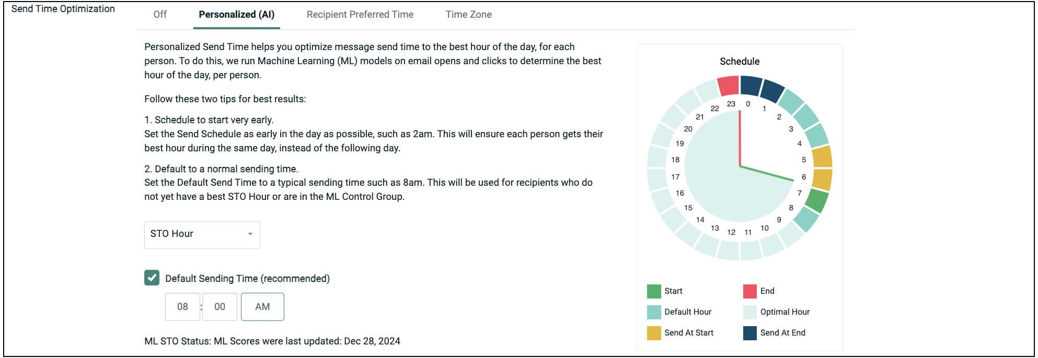Click the dark blue hour 0 segment on the ring
Image resolution: width=1038 pixels, height=358 pixels.
pyautogui.click(x=751, y=86)
